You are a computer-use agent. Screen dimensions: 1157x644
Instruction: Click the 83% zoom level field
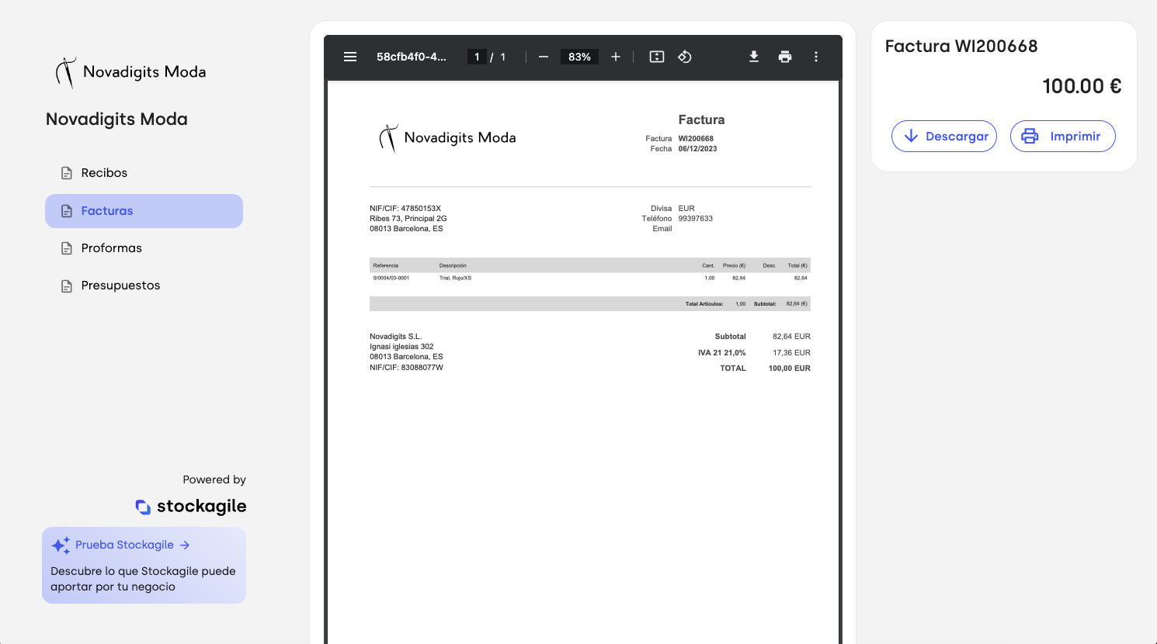[x=579, y=57]
